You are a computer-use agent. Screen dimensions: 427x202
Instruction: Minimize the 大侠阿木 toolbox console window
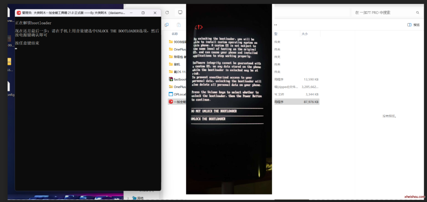(x=131, y=13)
